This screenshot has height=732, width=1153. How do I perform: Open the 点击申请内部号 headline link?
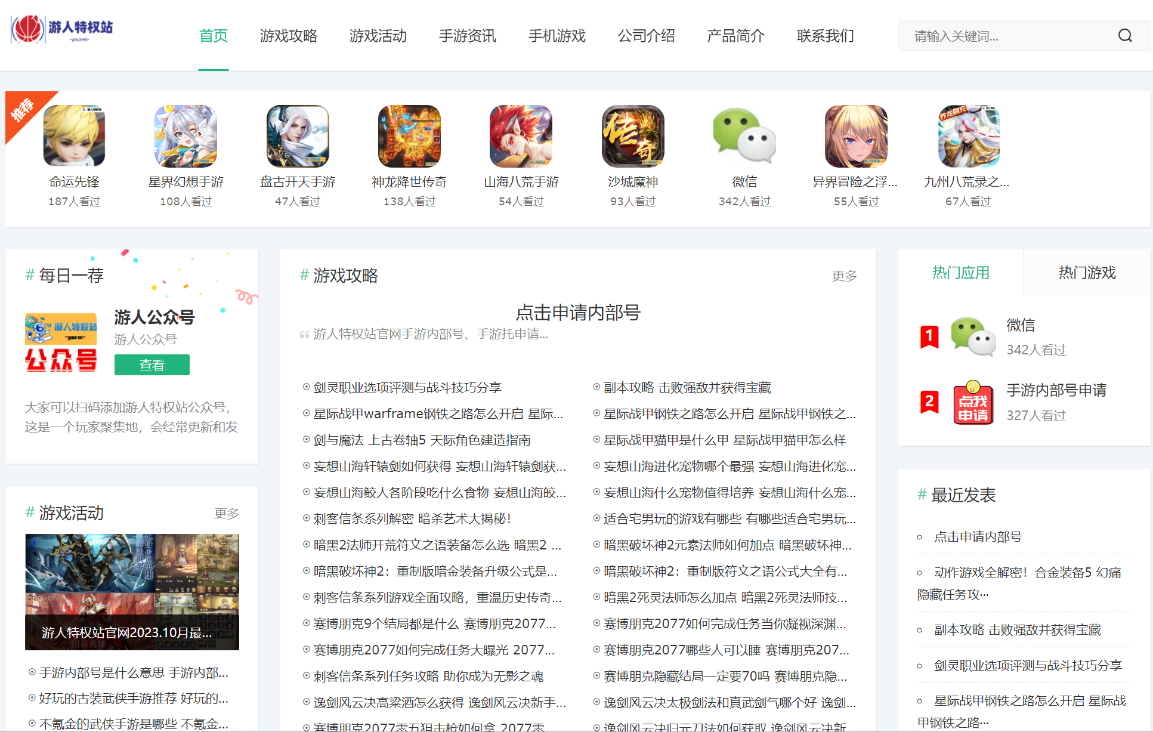coord(577,312)
